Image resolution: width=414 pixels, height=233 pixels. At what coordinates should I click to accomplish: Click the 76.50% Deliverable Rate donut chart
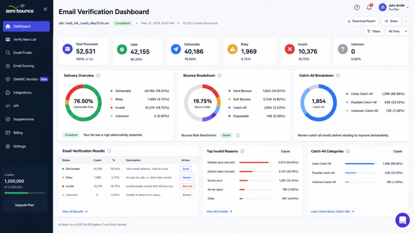click(x=83, y=103)
